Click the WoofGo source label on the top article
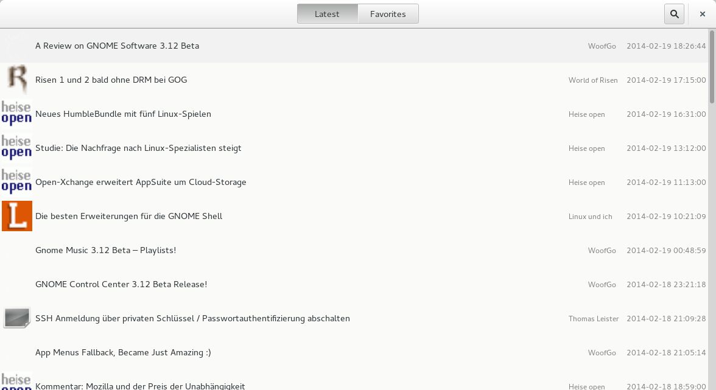 pos(602,46)
